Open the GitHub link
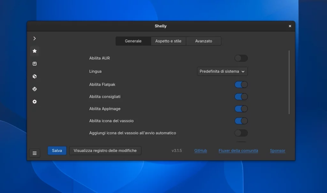The height and width of the screenshot is (193, 327). (201, 151)
